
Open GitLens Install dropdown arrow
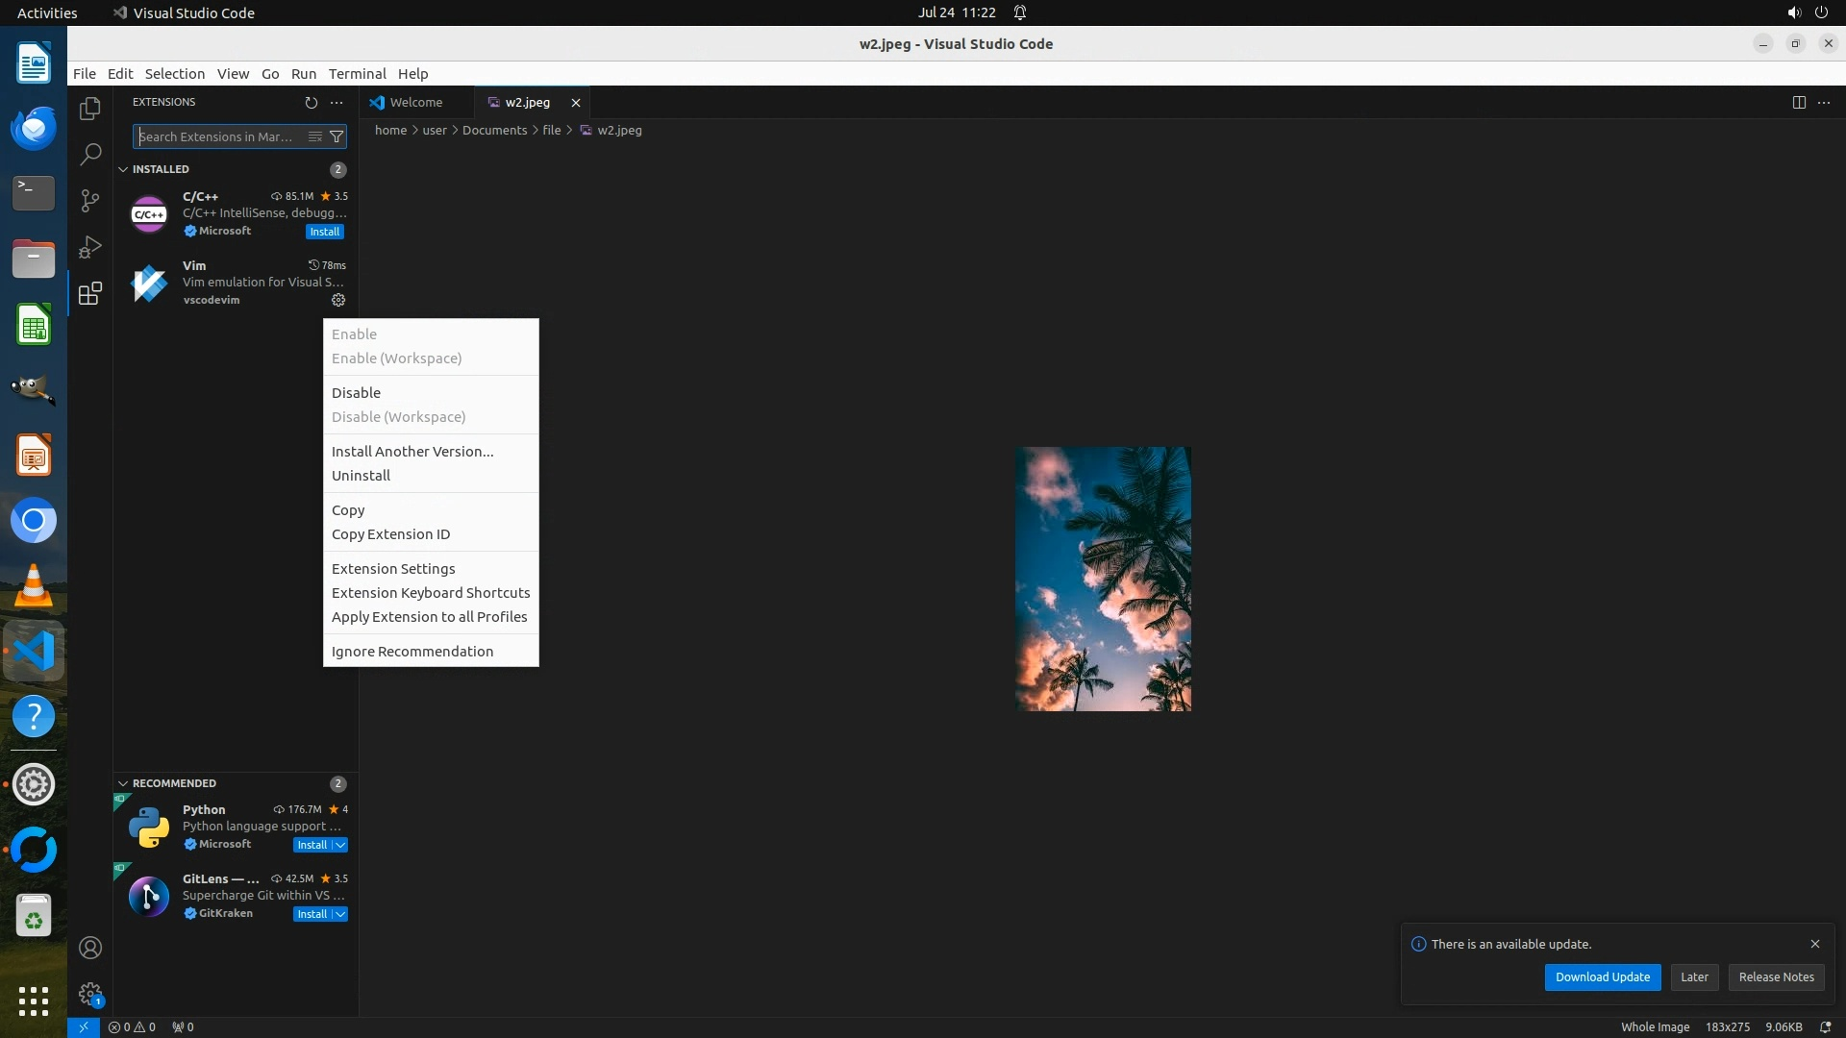[340, 914]
